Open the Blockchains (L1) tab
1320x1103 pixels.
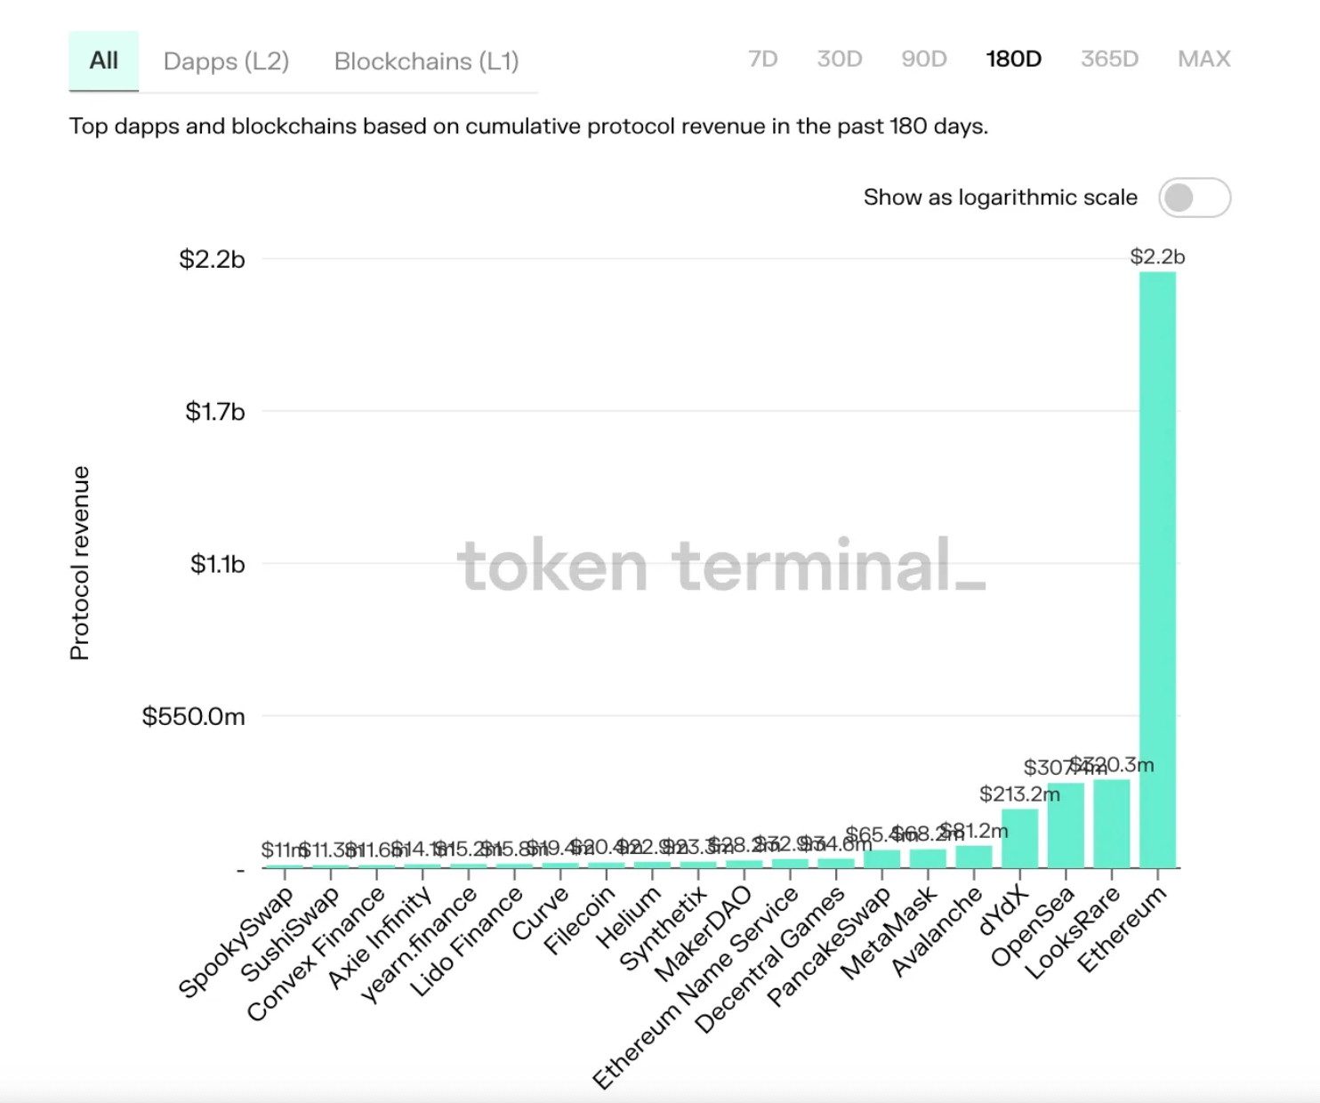point(426,61)
